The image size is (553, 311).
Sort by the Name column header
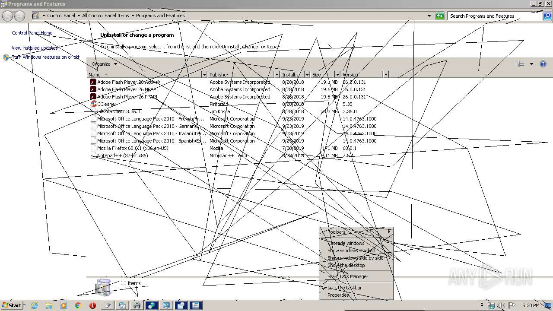[x=144, y=75]
